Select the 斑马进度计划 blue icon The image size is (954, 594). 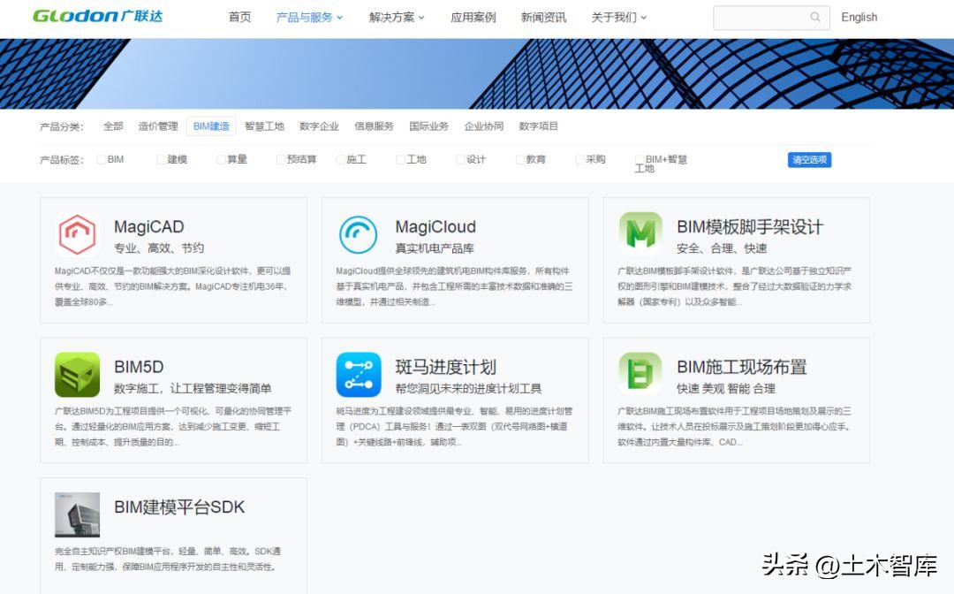tap(358, 375)
